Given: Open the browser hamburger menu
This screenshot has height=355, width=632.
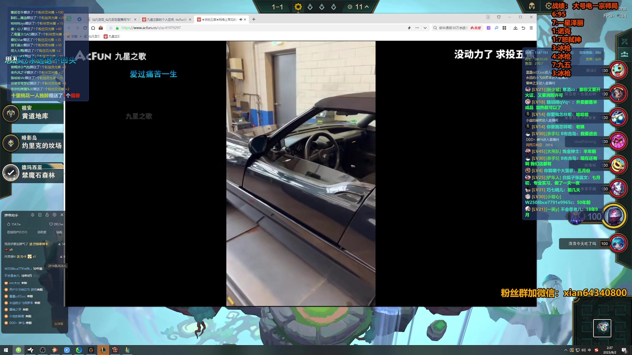Looking at the screenshot, I should tap(531, 28).
